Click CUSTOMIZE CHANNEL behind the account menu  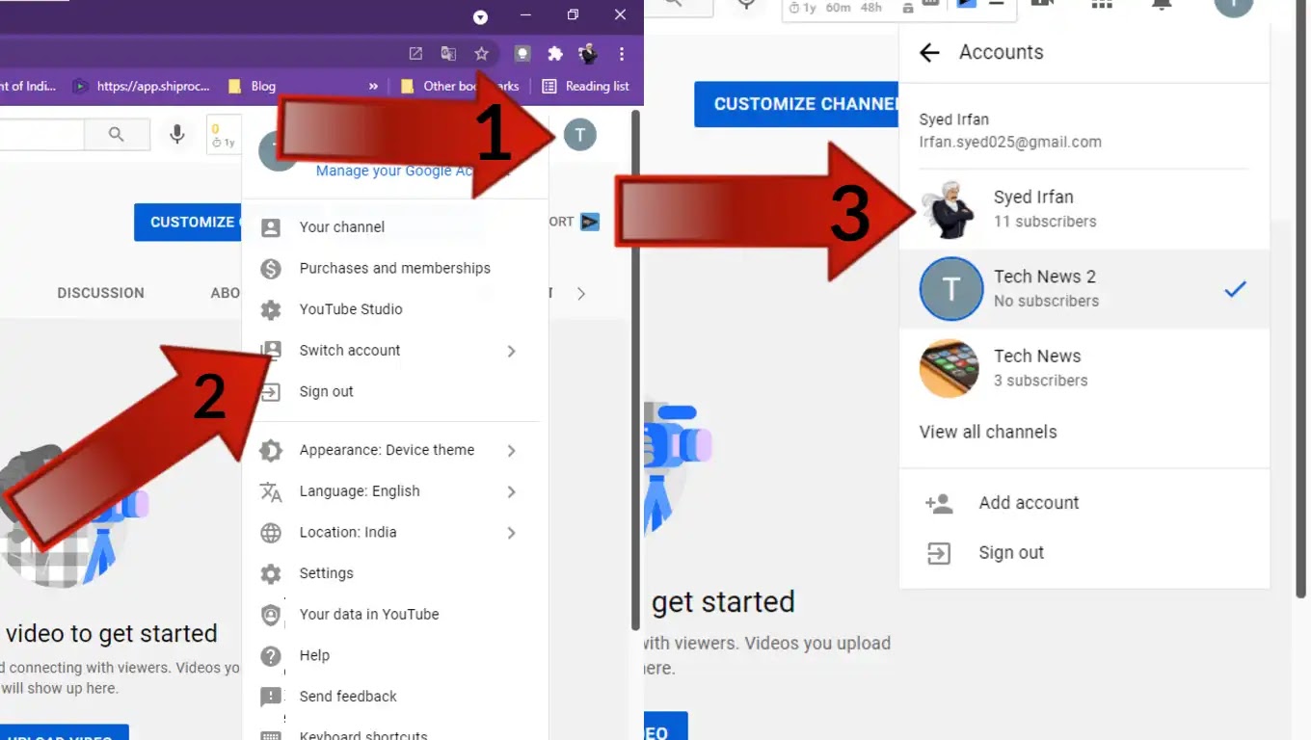point(188,222)
